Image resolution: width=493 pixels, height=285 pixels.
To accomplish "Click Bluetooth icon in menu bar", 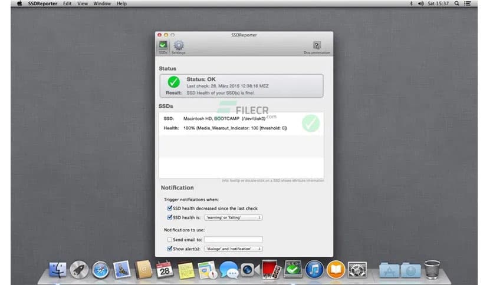I will [411, 4].
